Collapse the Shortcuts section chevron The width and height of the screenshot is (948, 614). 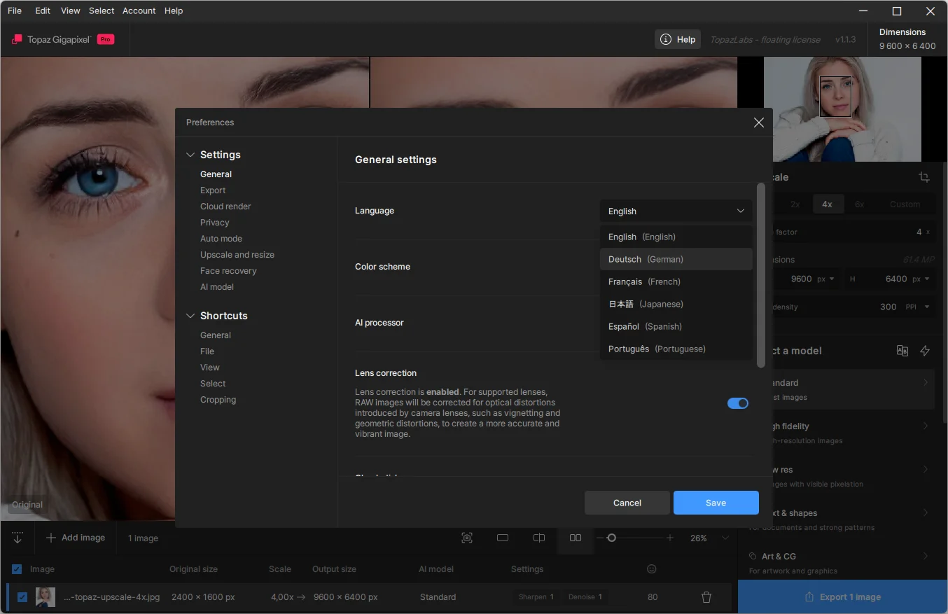click(190, 316)
